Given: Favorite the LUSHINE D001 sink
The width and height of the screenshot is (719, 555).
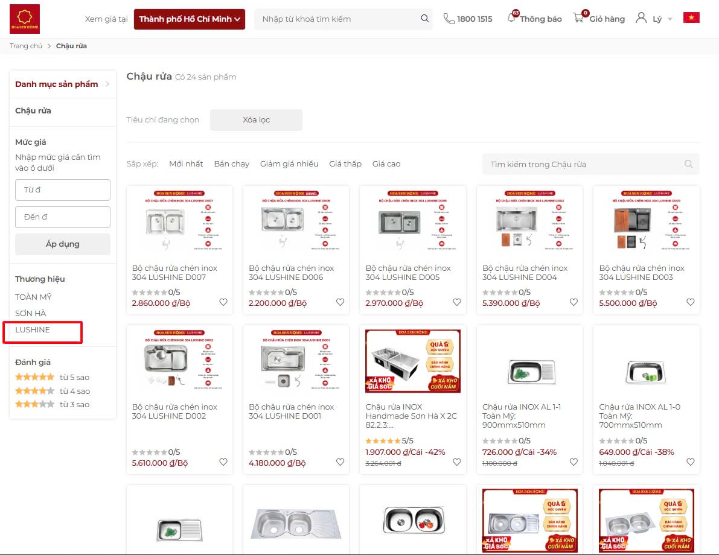Looking at the screenshot, I should [x=340, y=463].
